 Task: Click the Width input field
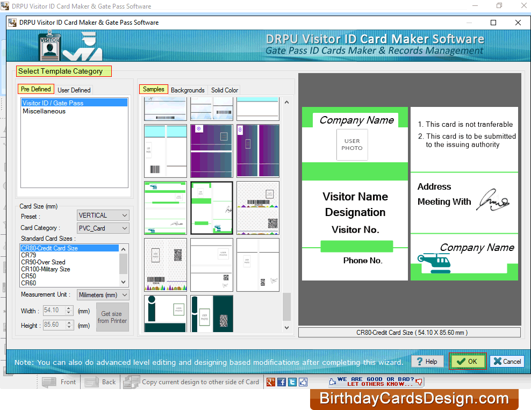click(x=54, y=310)
